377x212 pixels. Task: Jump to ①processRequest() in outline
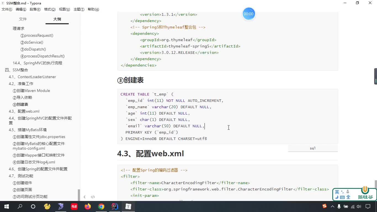click(x=37, y=35)
